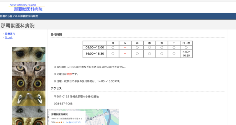The height and width of the screenshot is (125, 236).
Task: Click the bird beak photo in sidebar
Action: tap(29, 98)
